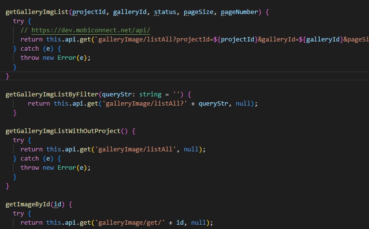
Task: Click the 'galleryImage/listAll' string in getGalleryImgListWithOutProject
Action: point(136,149)
